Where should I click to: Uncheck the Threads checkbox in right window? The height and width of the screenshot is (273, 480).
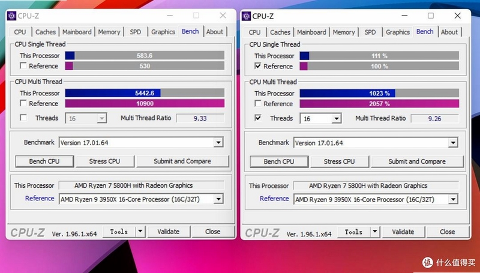(258, 118)
